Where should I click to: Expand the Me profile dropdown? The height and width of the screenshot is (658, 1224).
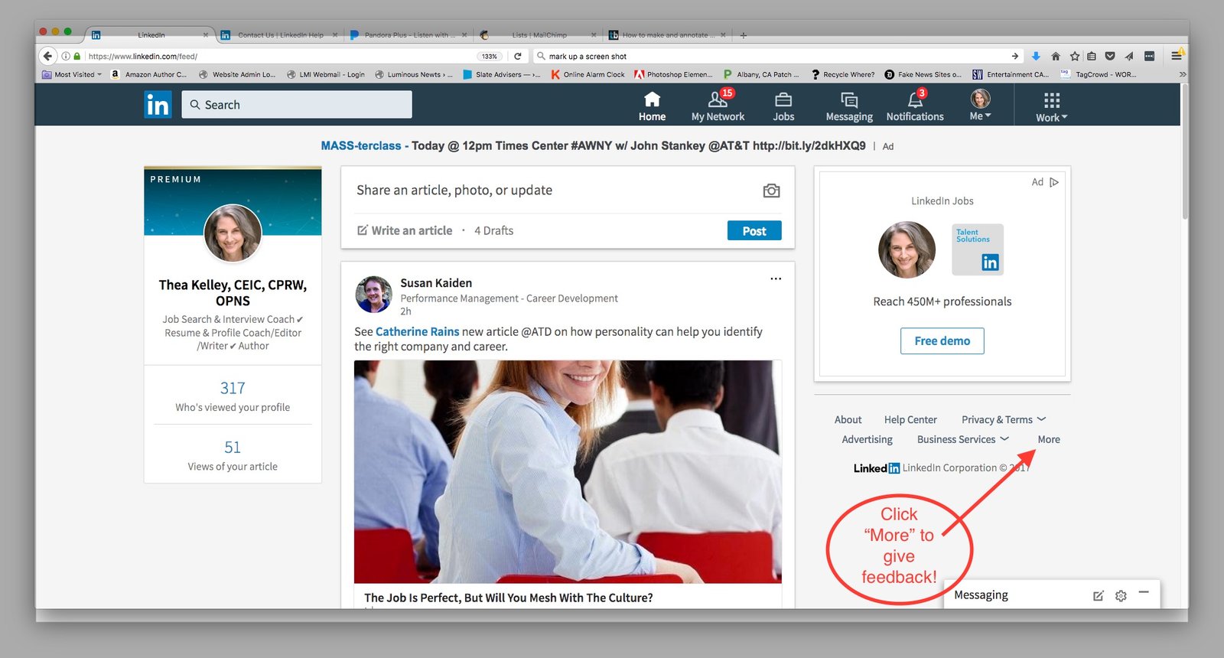tap(980, 105)
